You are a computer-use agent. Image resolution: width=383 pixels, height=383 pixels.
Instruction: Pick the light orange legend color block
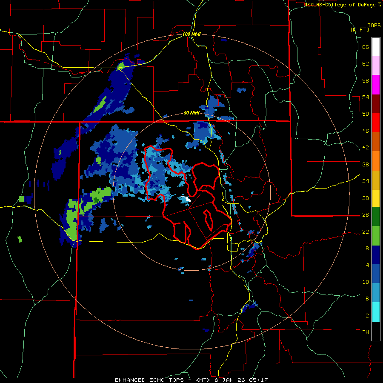click(x=376, y=161)
